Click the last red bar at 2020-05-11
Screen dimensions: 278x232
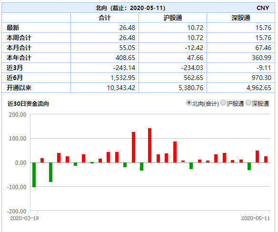click(x=266, y=160)
